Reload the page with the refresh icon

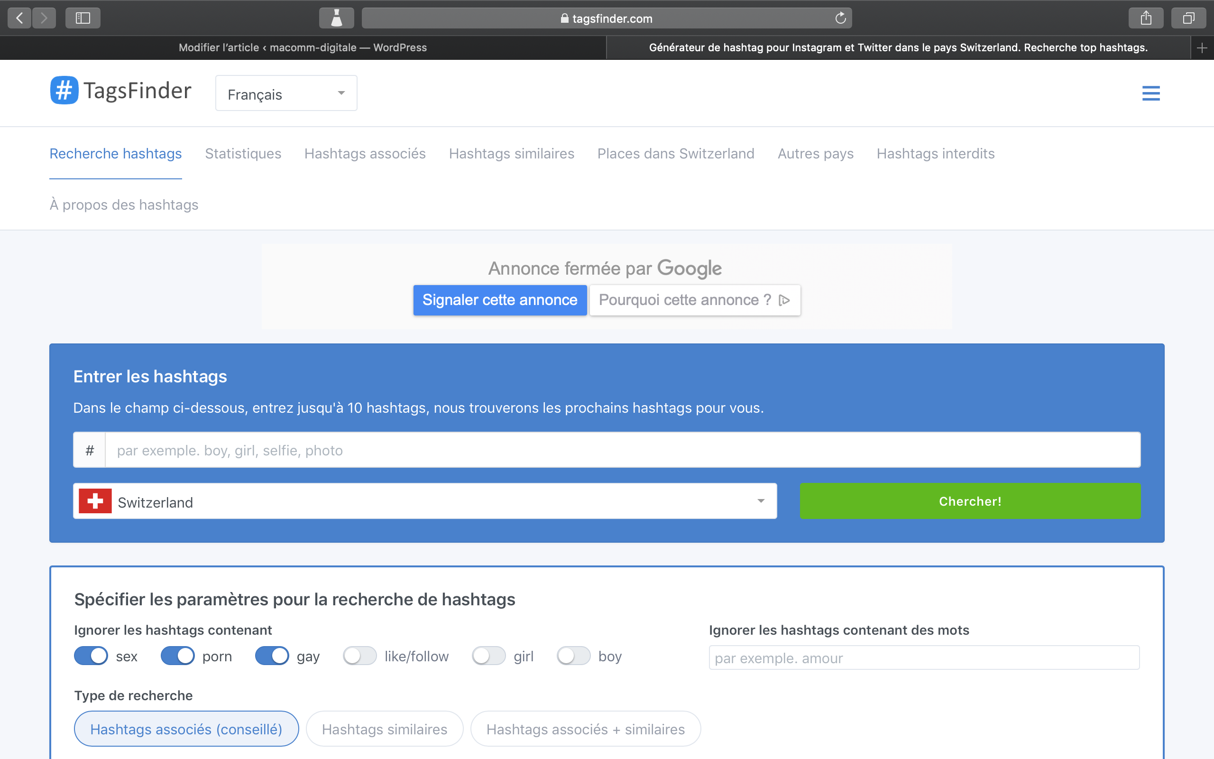tap(840, 19)
